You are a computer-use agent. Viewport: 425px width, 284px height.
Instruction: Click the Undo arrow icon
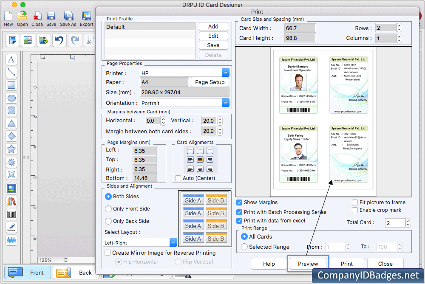click(x=59, y=40)
